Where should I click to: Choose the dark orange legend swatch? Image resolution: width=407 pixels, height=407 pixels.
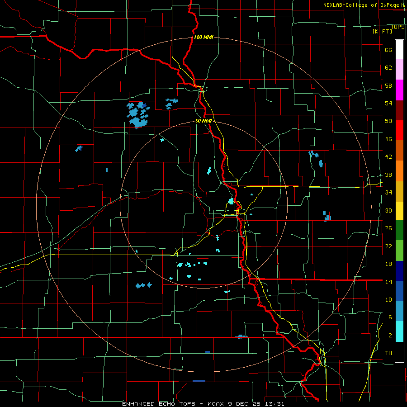[399, 151]
